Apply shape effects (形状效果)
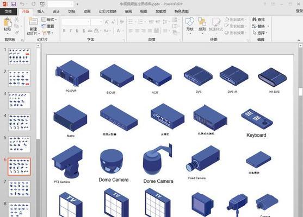303x217 pixels. click(x=236, y=33)
